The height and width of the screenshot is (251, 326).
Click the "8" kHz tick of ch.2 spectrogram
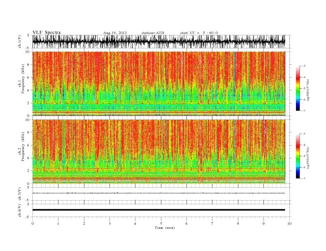point(28,132)
